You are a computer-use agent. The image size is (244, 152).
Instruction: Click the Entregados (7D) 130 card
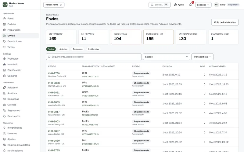[191, 37]
